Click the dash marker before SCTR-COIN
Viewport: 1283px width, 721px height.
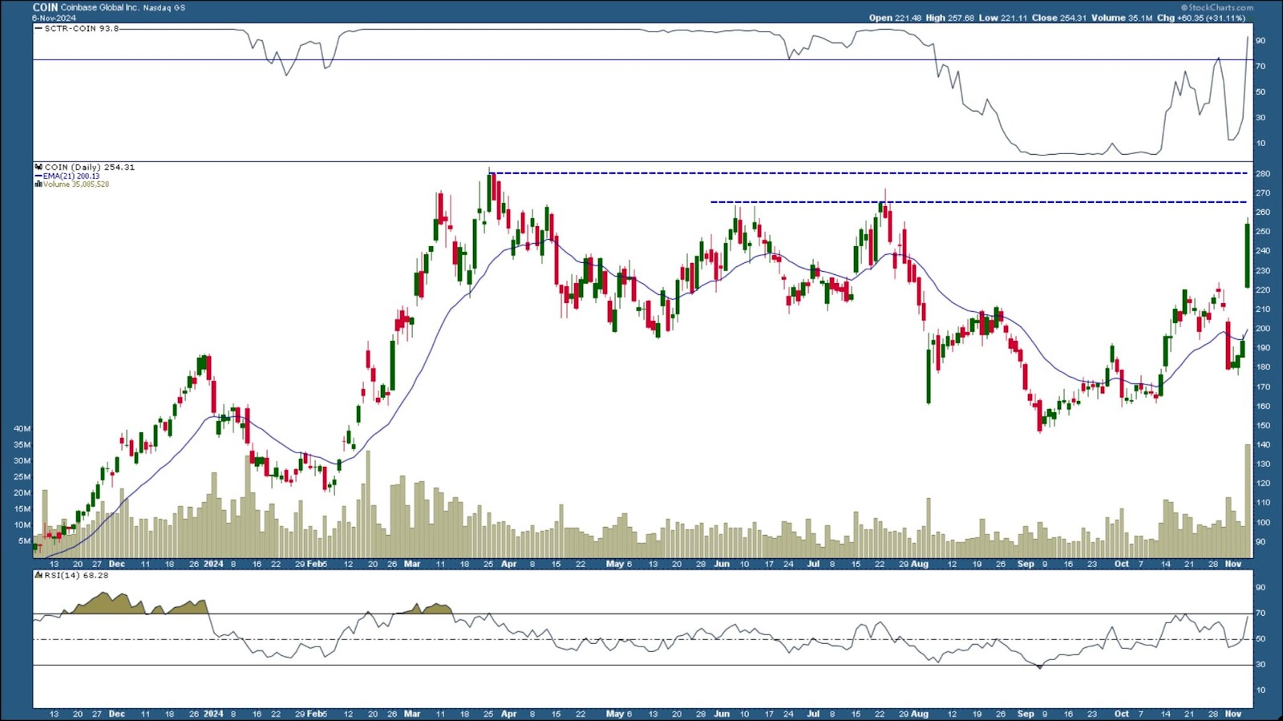point(38,29)
